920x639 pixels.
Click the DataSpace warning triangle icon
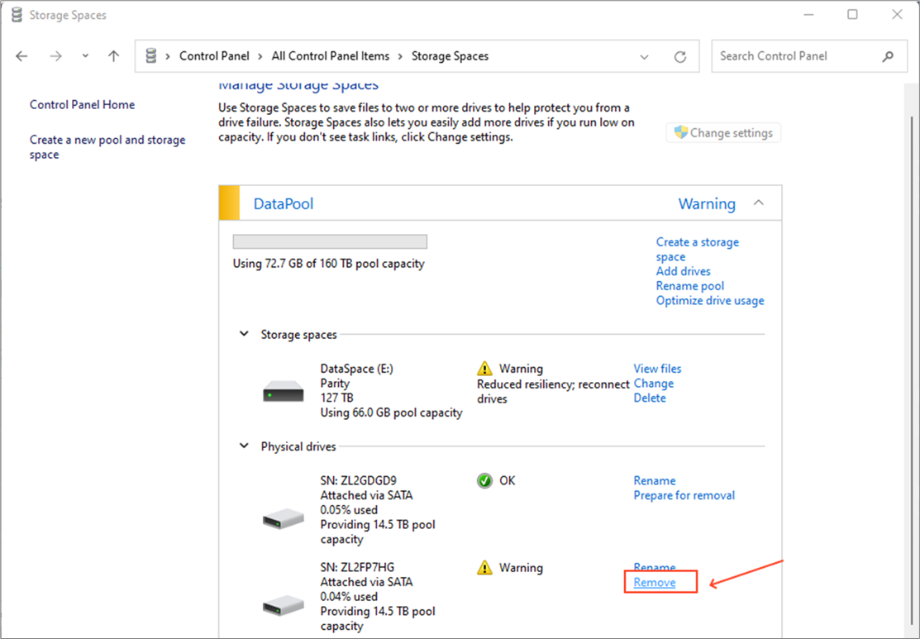pyautogui.click(x=484, y=369)
